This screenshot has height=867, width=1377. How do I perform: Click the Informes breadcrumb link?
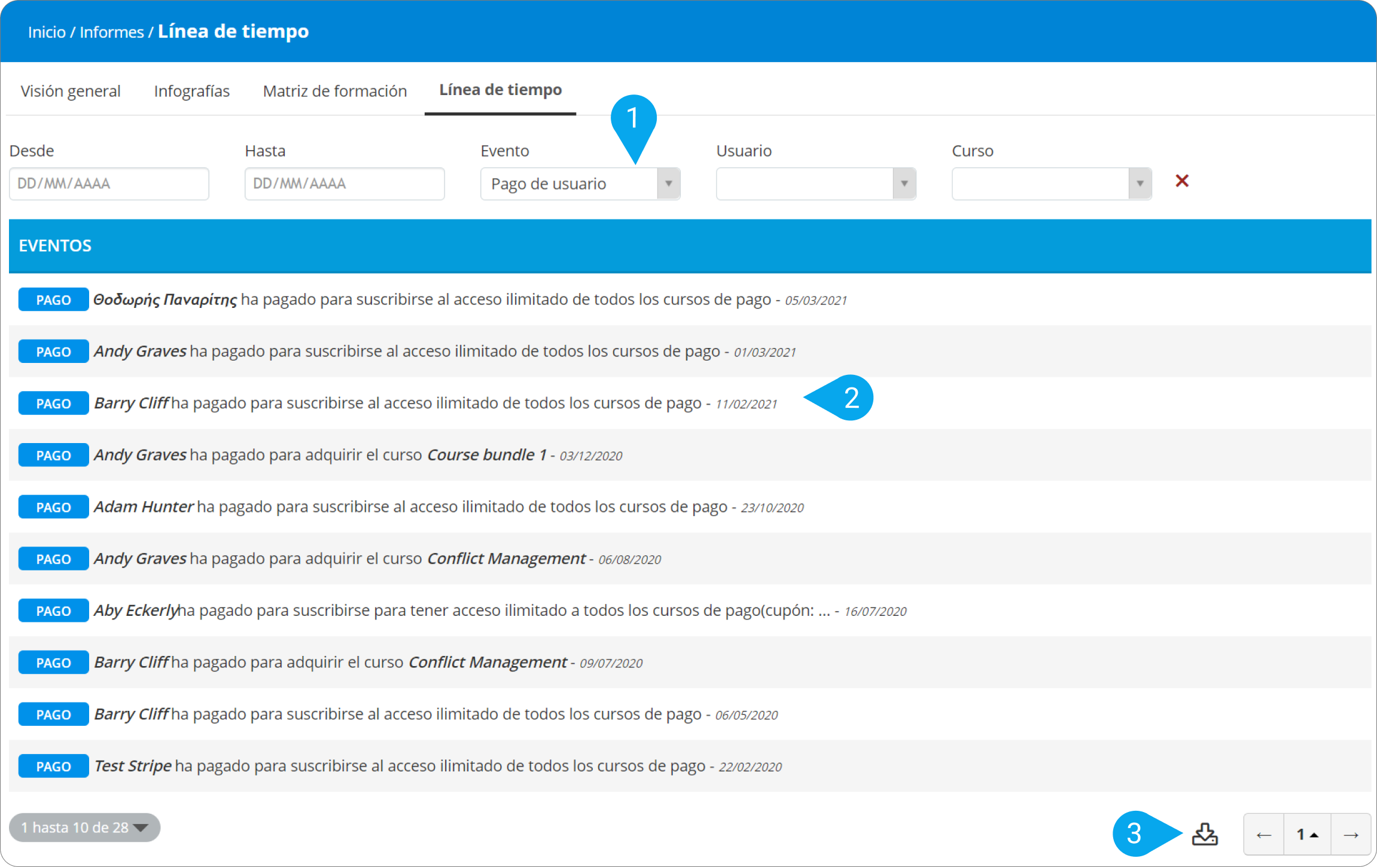pos(112,32)
